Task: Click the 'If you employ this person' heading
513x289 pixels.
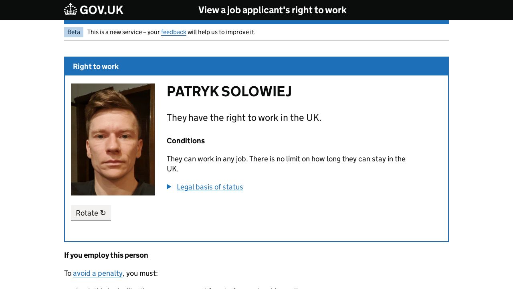Action: tap(106, 255)
